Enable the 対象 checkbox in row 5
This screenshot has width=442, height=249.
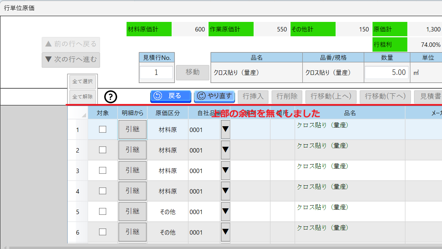(x=102, y=211)
